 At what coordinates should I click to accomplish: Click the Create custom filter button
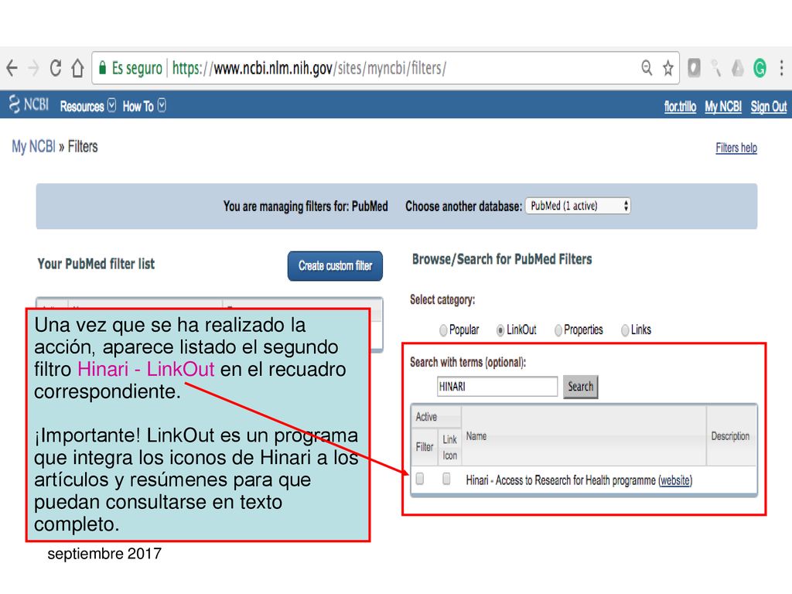(336, 266)
